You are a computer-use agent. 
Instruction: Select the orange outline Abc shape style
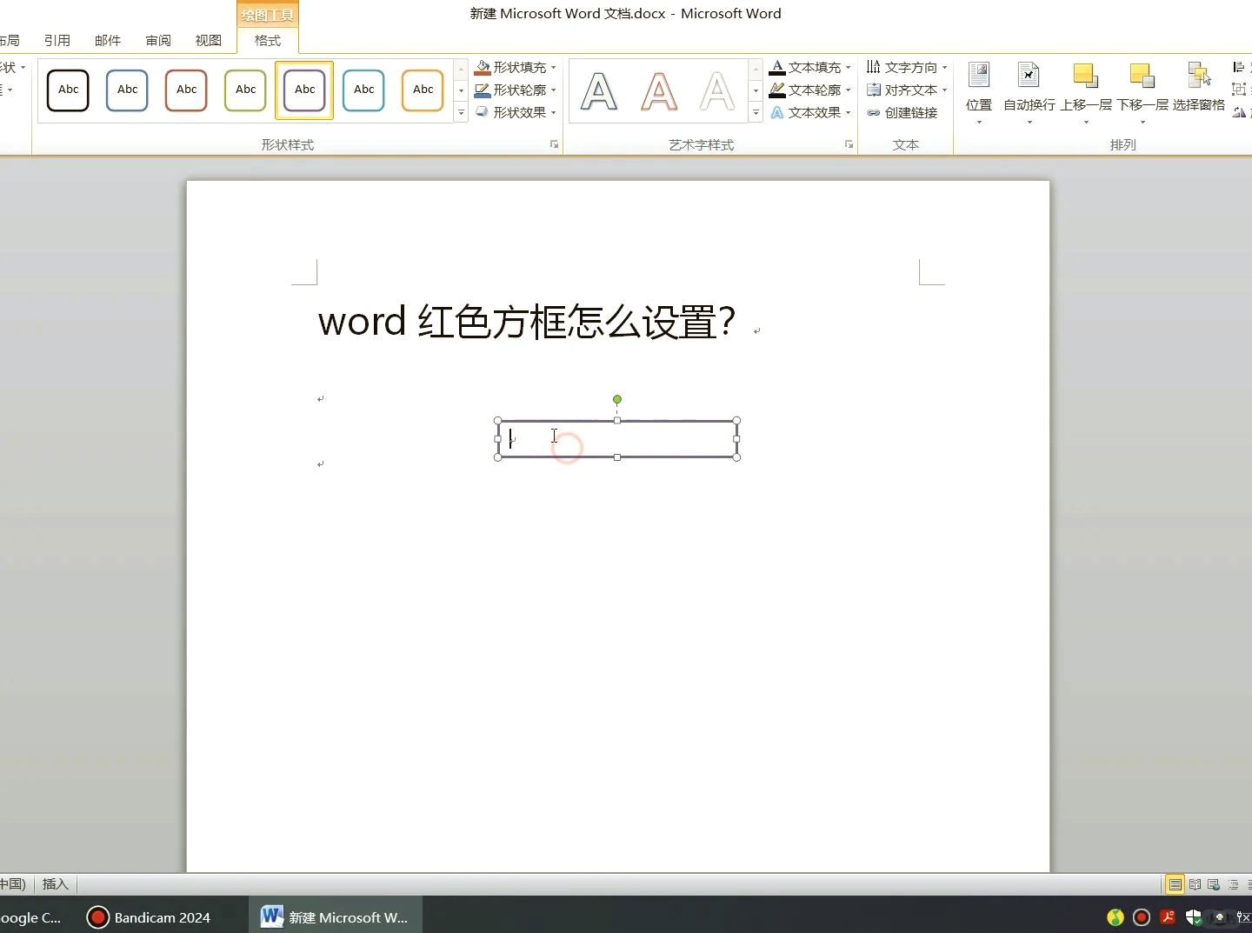(x=423, y=90)
